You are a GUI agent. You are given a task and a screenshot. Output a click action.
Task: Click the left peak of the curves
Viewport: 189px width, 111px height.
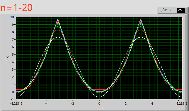coord(58,20)
